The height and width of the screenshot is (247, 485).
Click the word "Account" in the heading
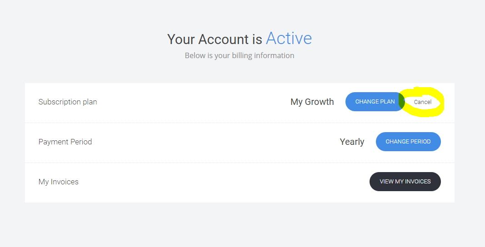click(x=224, y=40)
